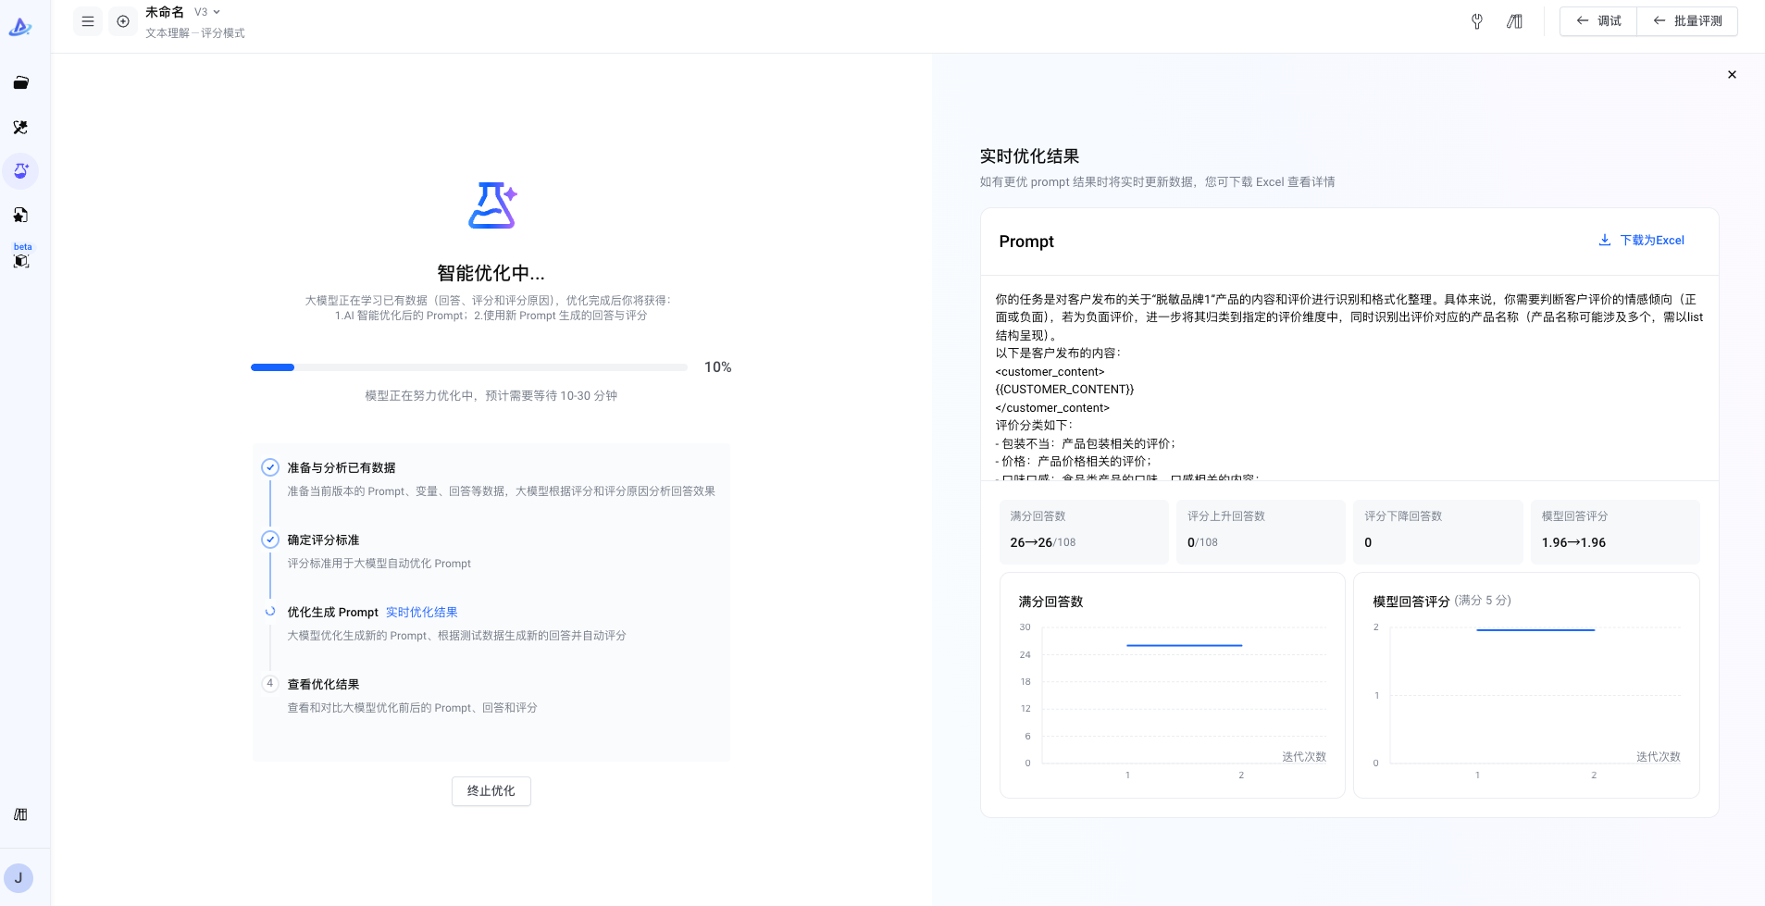Click the blue line in 满分回答数 chart

1184,645
